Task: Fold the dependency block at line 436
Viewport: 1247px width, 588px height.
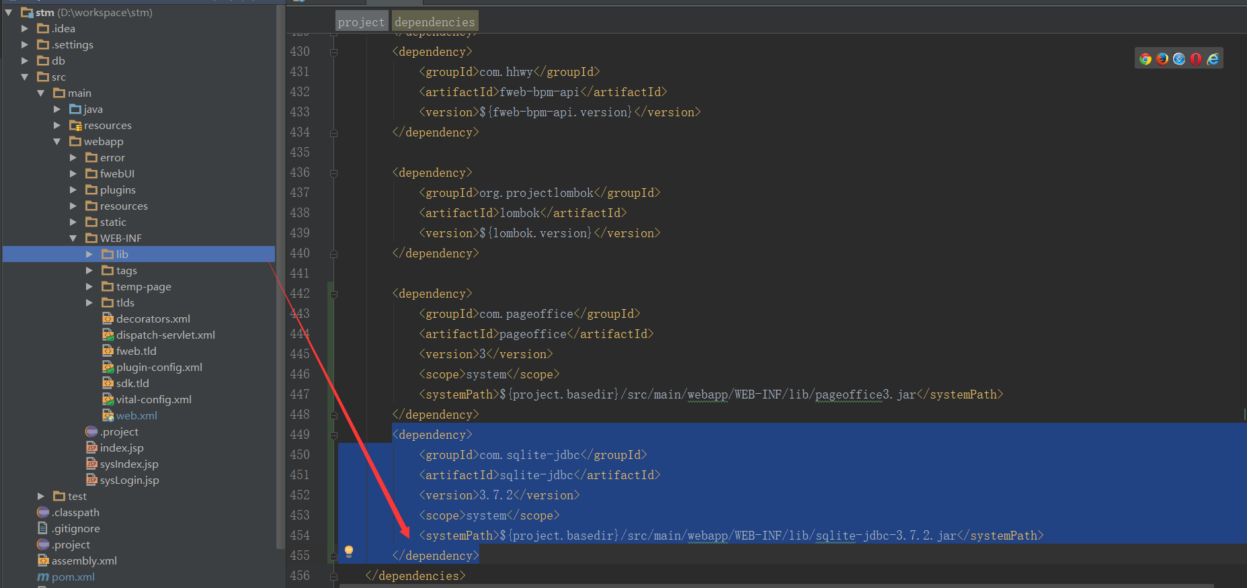Action: coord(333,173)
